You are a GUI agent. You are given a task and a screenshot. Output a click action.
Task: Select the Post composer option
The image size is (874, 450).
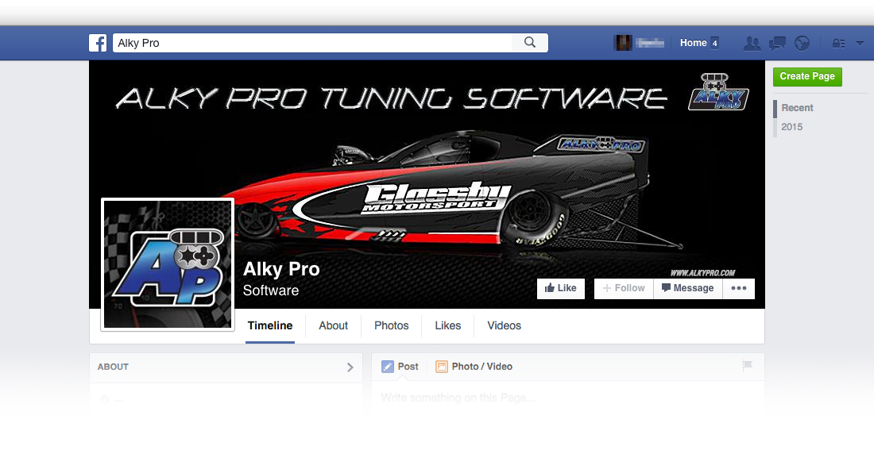400,367
